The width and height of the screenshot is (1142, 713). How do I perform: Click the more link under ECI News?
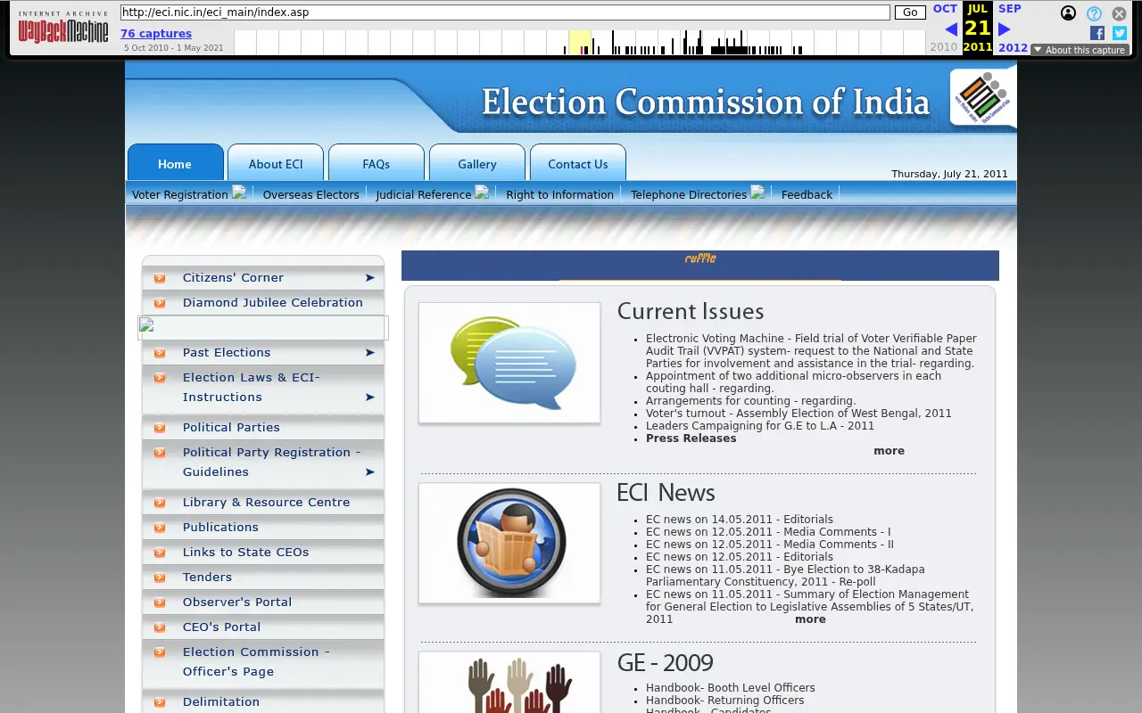[810, 619]
